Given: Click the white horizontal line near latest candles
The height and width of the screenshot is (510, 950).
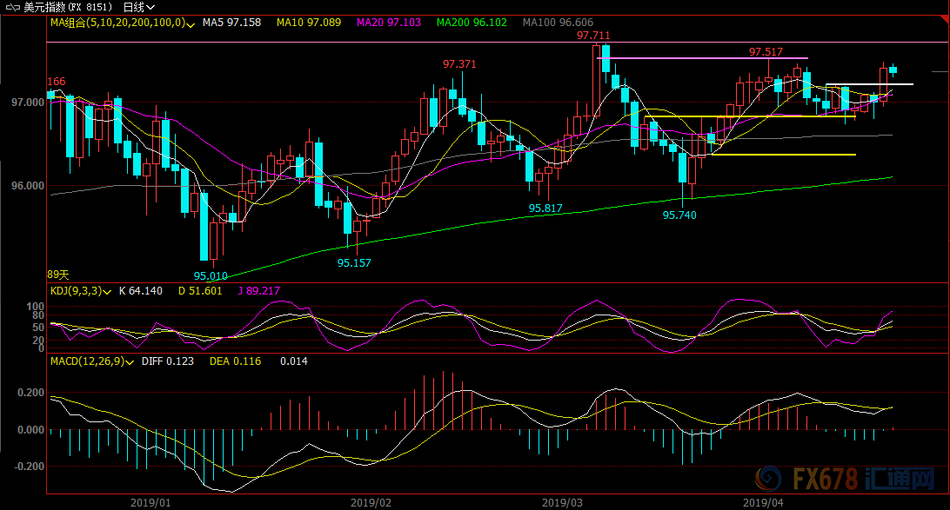Looking at the screenshot, I should [869, 84].
